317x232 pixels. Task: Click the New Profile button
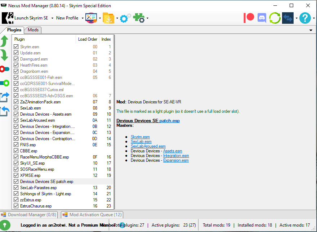pyautogui.click(x=67, y=18)
